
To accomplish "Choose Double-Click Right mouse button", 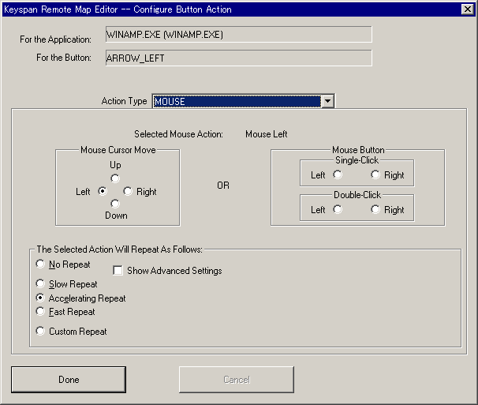I will click(x=375, y=210).
